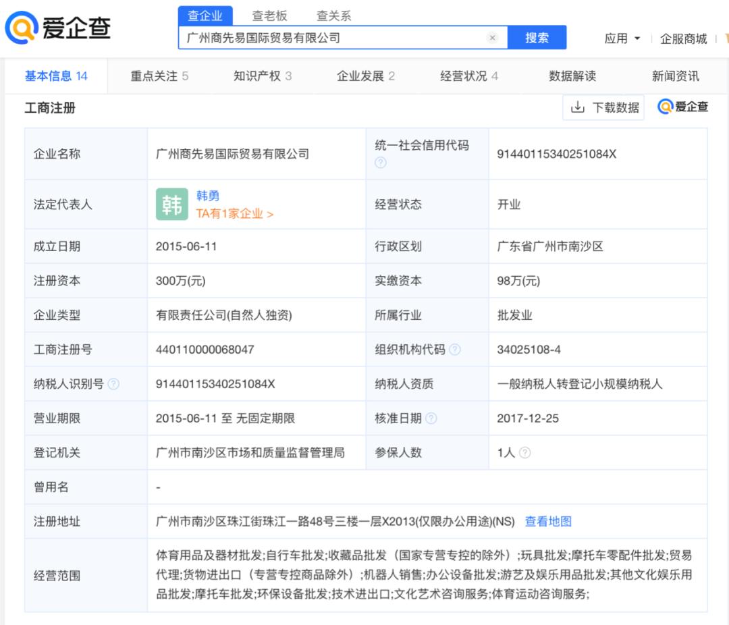Click the 下载数据 download button

604,107
